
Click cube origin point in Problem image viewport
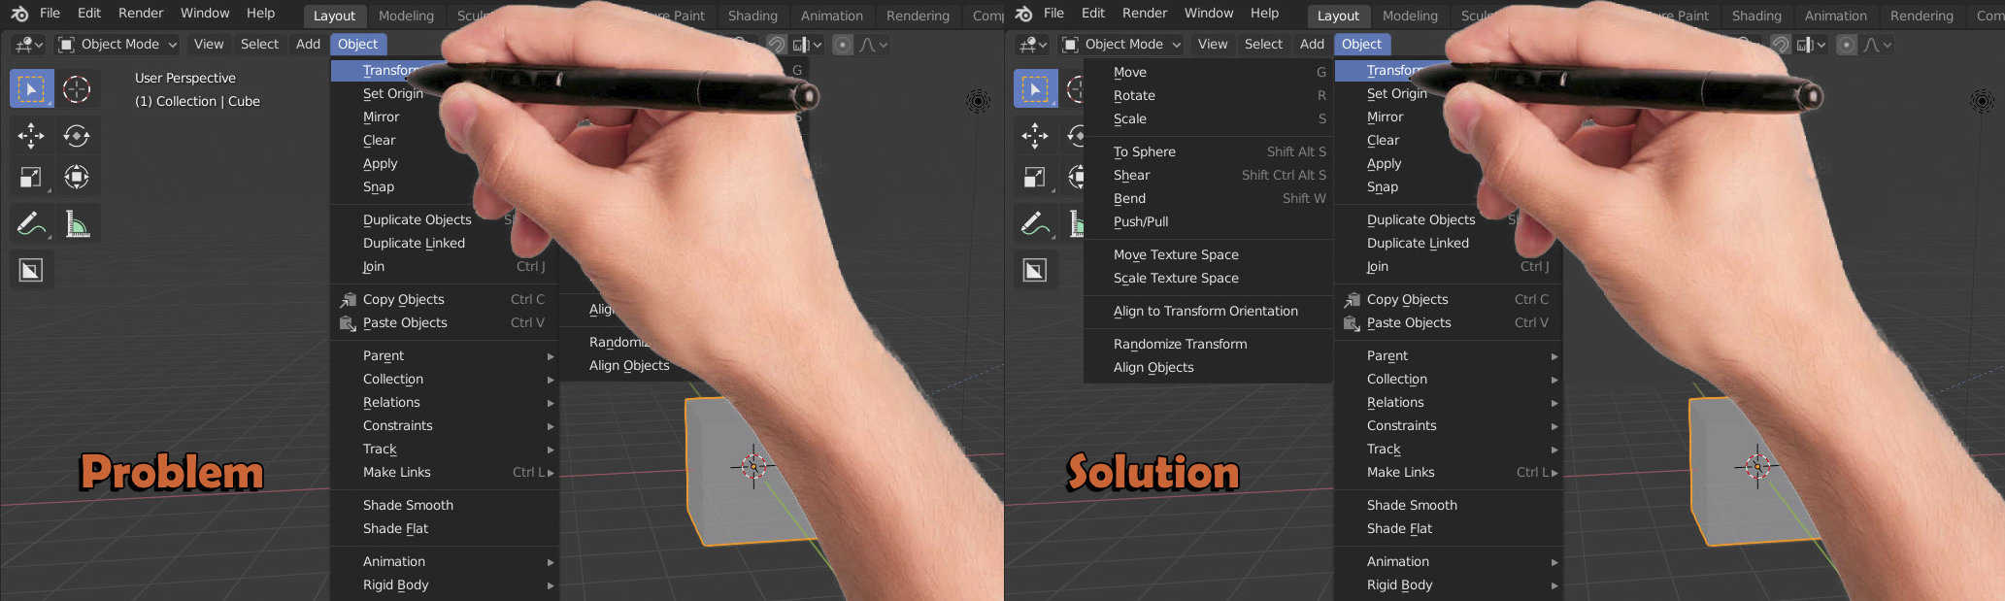tap(753, 466)
